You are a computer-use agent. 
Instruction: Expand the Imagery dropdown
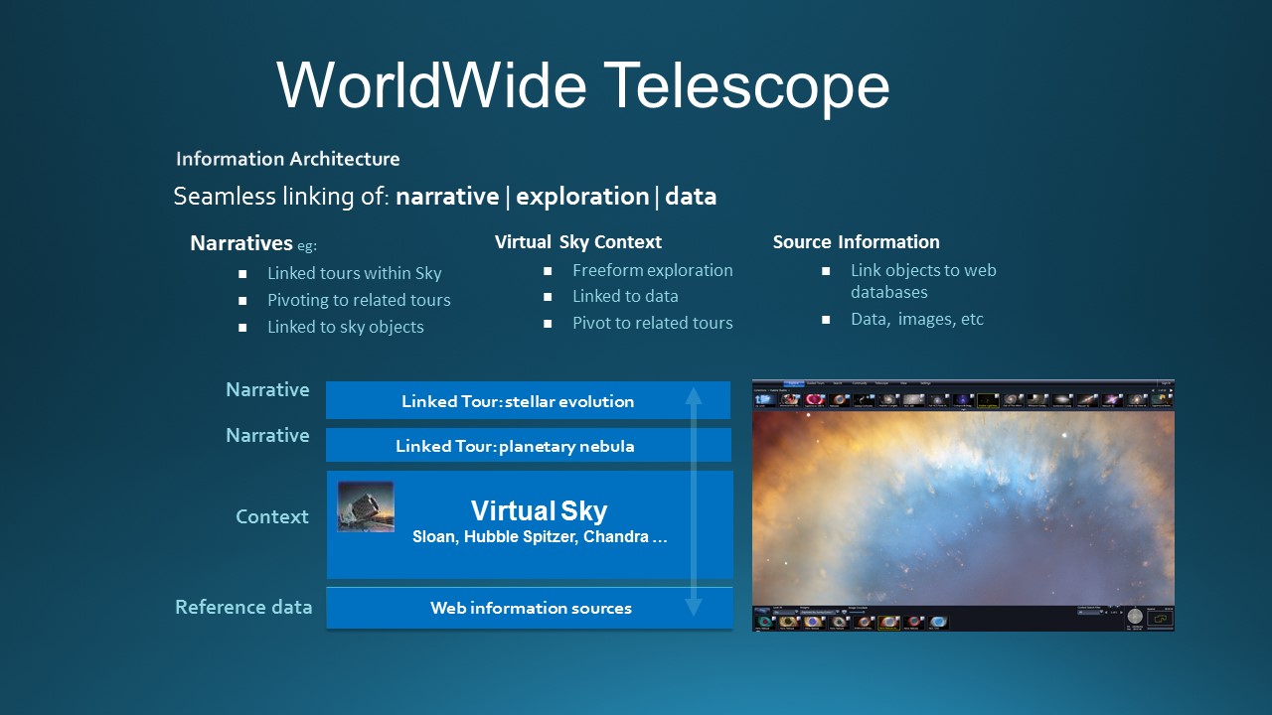click(821, 613)
